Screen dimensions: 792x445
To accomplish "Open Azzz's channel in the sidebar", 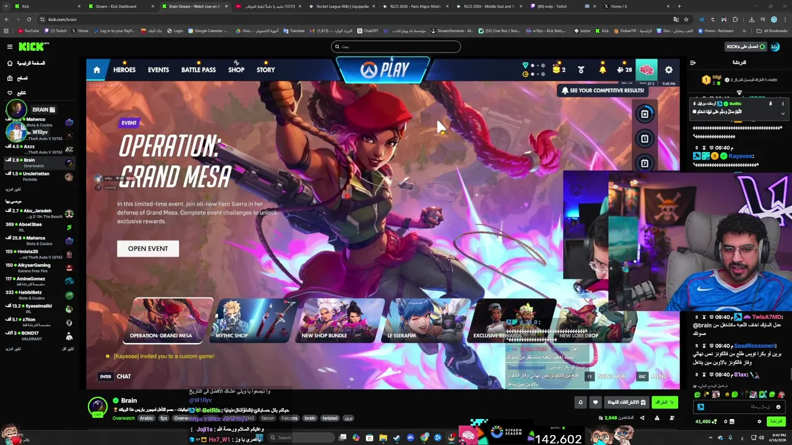I will click(x=39, y=149).
